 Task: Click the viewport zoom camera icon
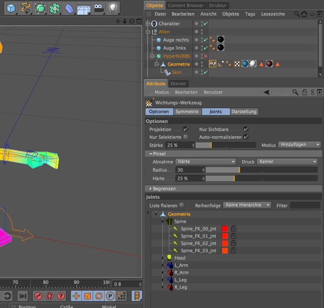[125, 21]
